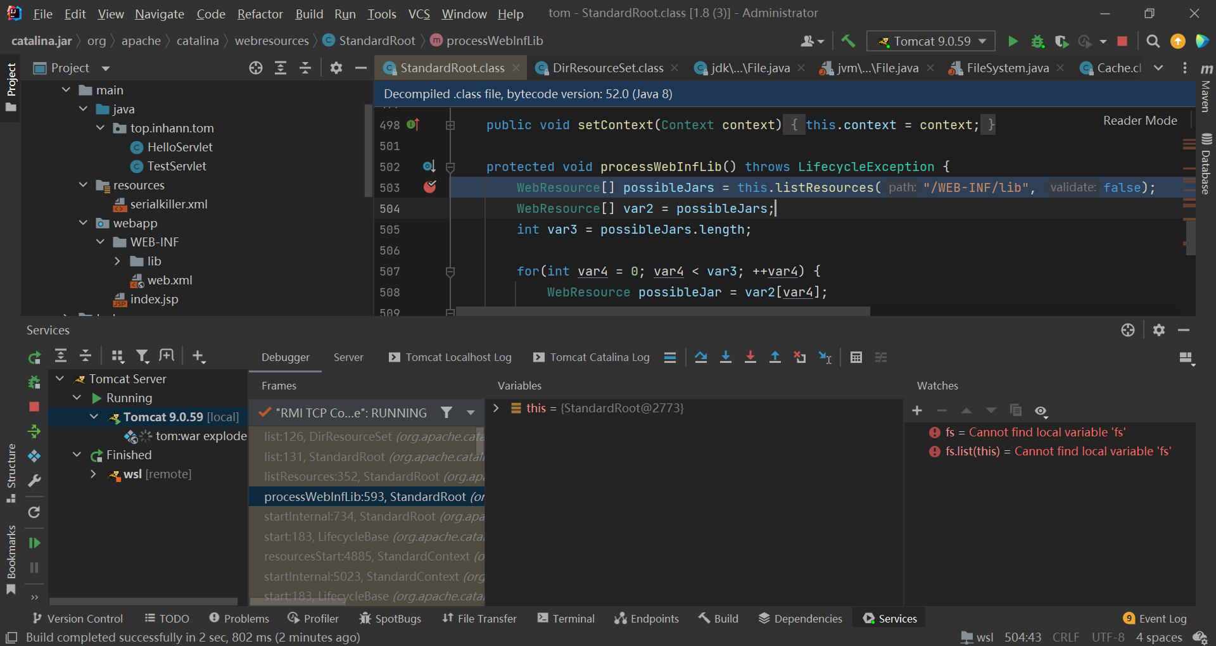
Task: Open Tomcat Catalina Log tab
Action: [x=592, y=357]
